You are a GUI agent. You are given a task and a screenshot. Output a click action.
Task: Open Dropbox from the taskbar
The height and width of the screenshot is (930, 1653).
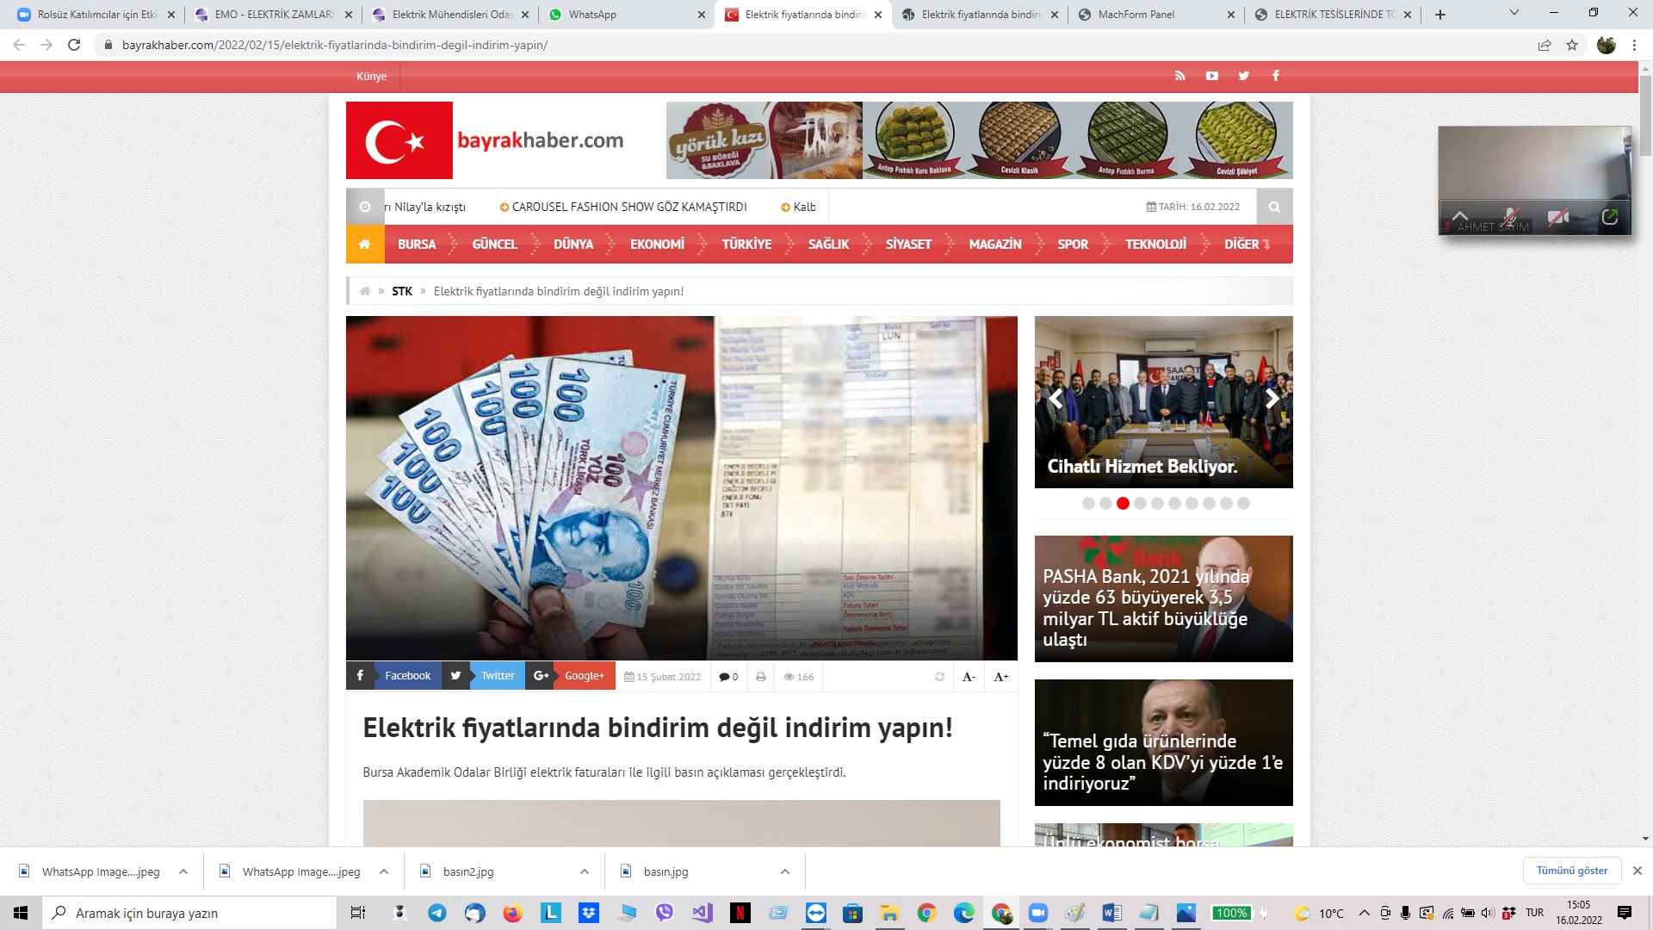(589, 913)
